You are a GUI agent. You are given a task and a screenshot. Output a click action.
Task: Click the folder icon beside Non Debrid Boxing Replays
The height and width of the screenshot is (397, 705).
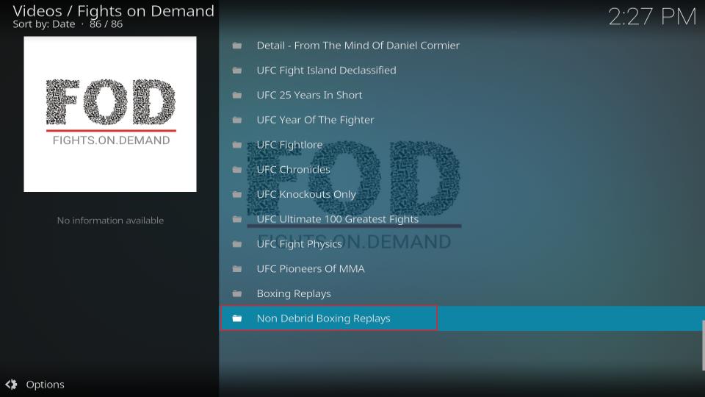point(237,318)
